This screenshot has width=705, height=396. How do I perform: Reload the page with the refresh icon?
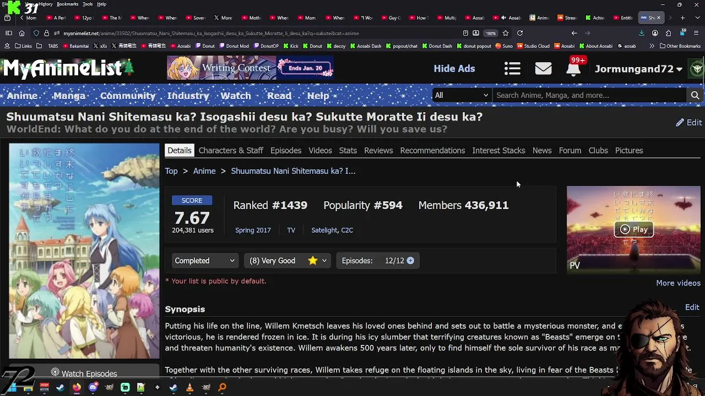519,33
